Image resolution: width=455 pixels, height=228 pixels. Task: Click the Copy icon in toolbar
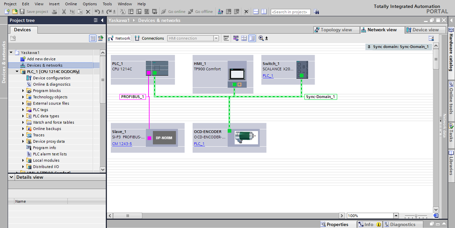72,12
